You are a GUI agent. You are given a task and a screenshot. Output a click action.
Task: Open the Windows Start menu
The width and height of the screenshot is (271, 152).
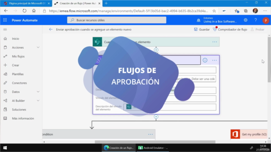tap(5, 148)
